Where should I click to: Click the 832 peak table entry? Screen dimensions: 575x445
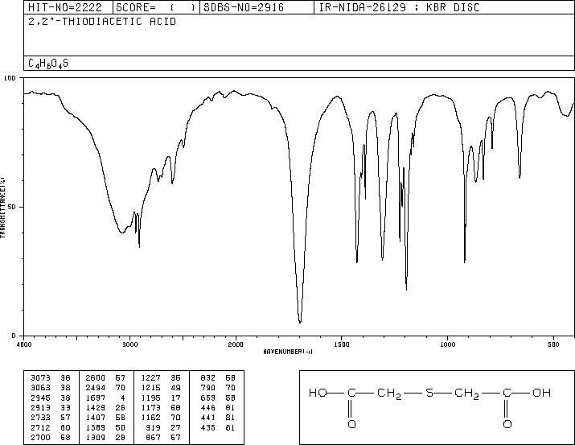tap(208, 378)
